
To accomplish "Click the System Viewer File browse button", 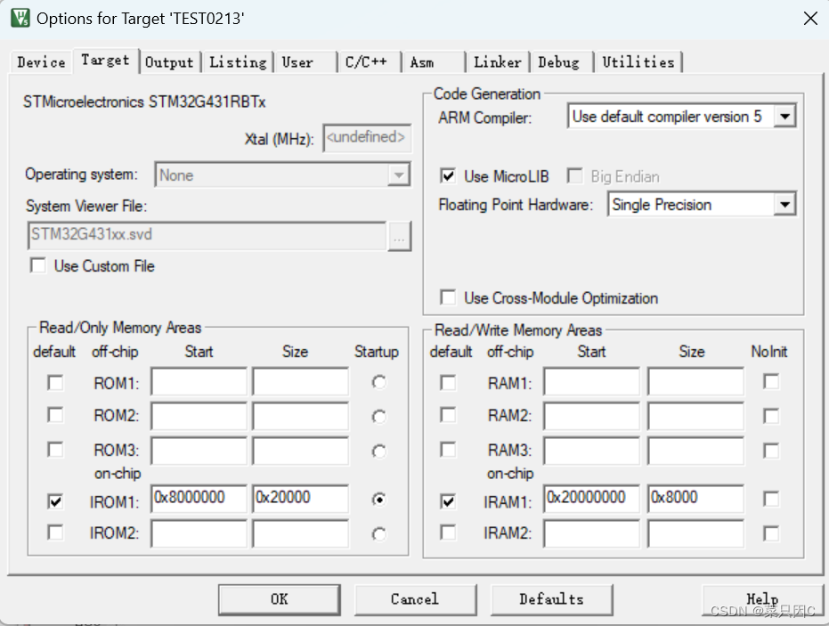I will click(399, 236).
